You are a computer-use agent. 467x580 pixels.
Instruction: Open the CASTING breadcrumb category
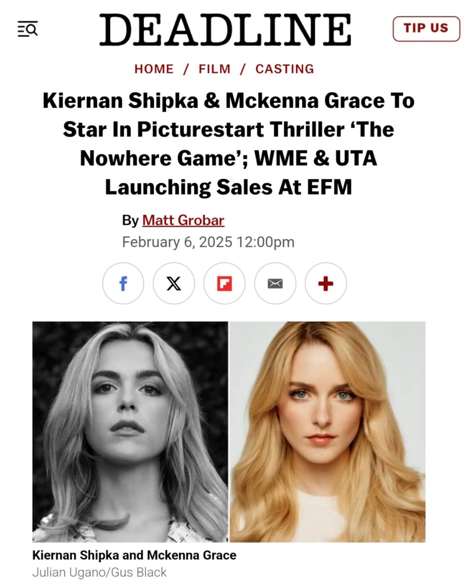[284, 69]
